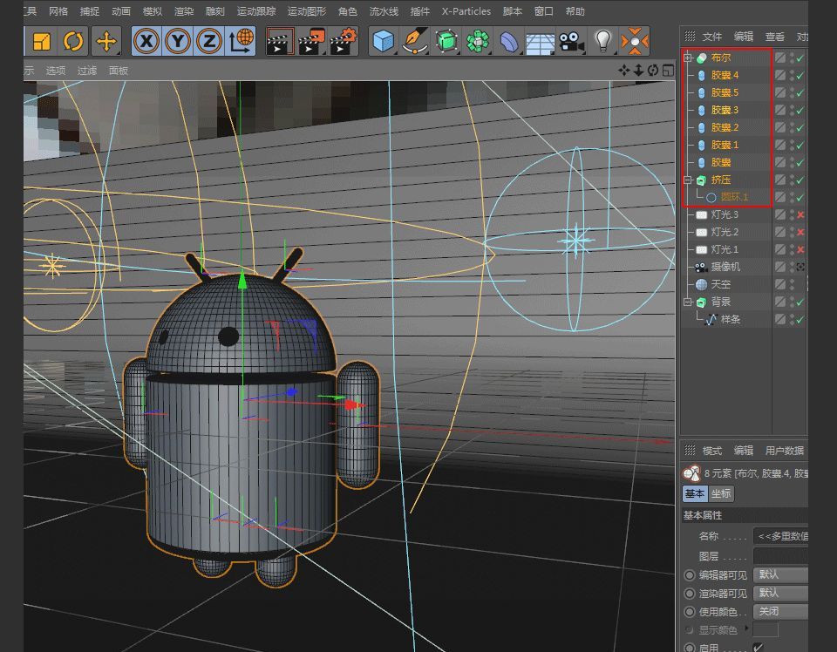The height and width of the screenshot is (652, 837).
Task: Click the 图层 field in attributes
Action: 780,556
